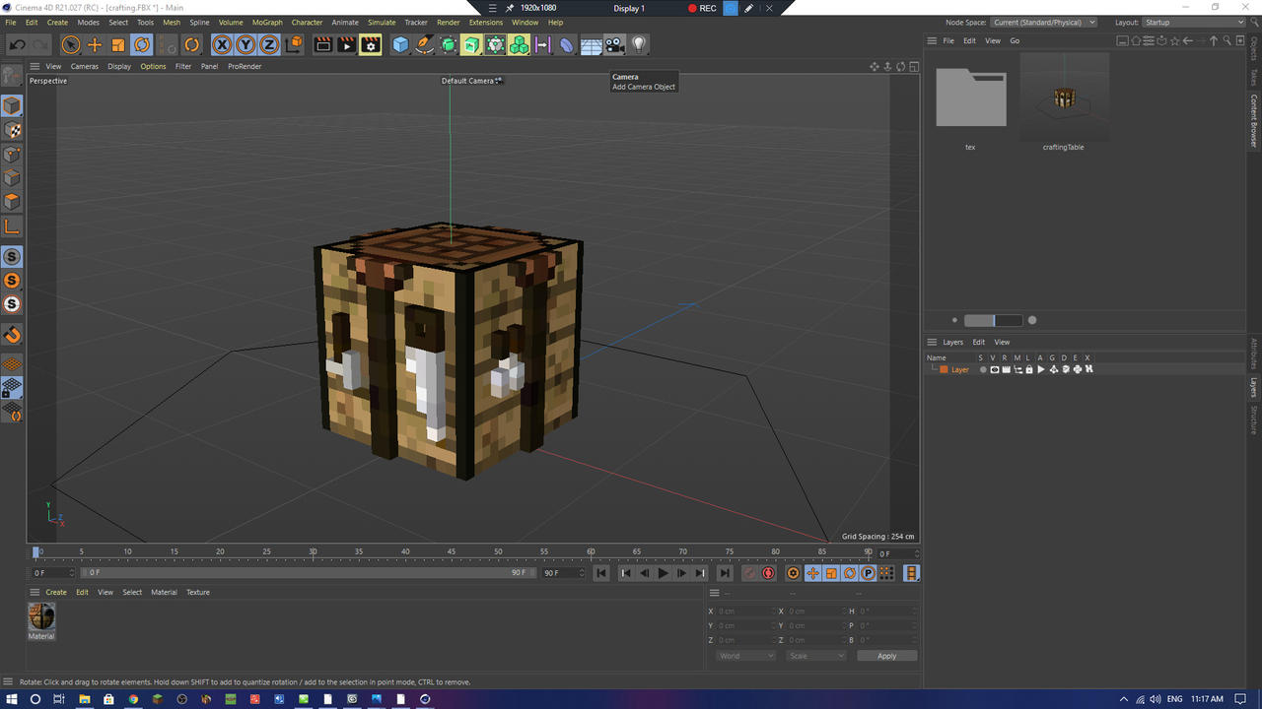Toggle the Layer lock icon

click(x=1029, y=369)
